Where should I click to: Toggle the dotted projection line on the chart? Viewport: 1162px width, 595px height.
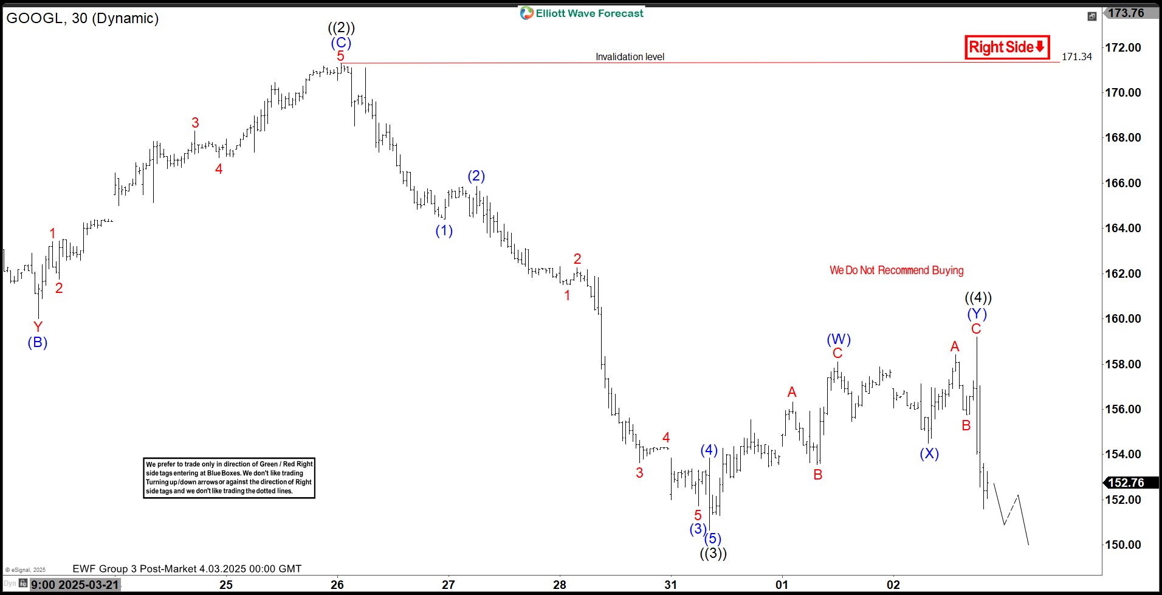[x=1009, y=511]
